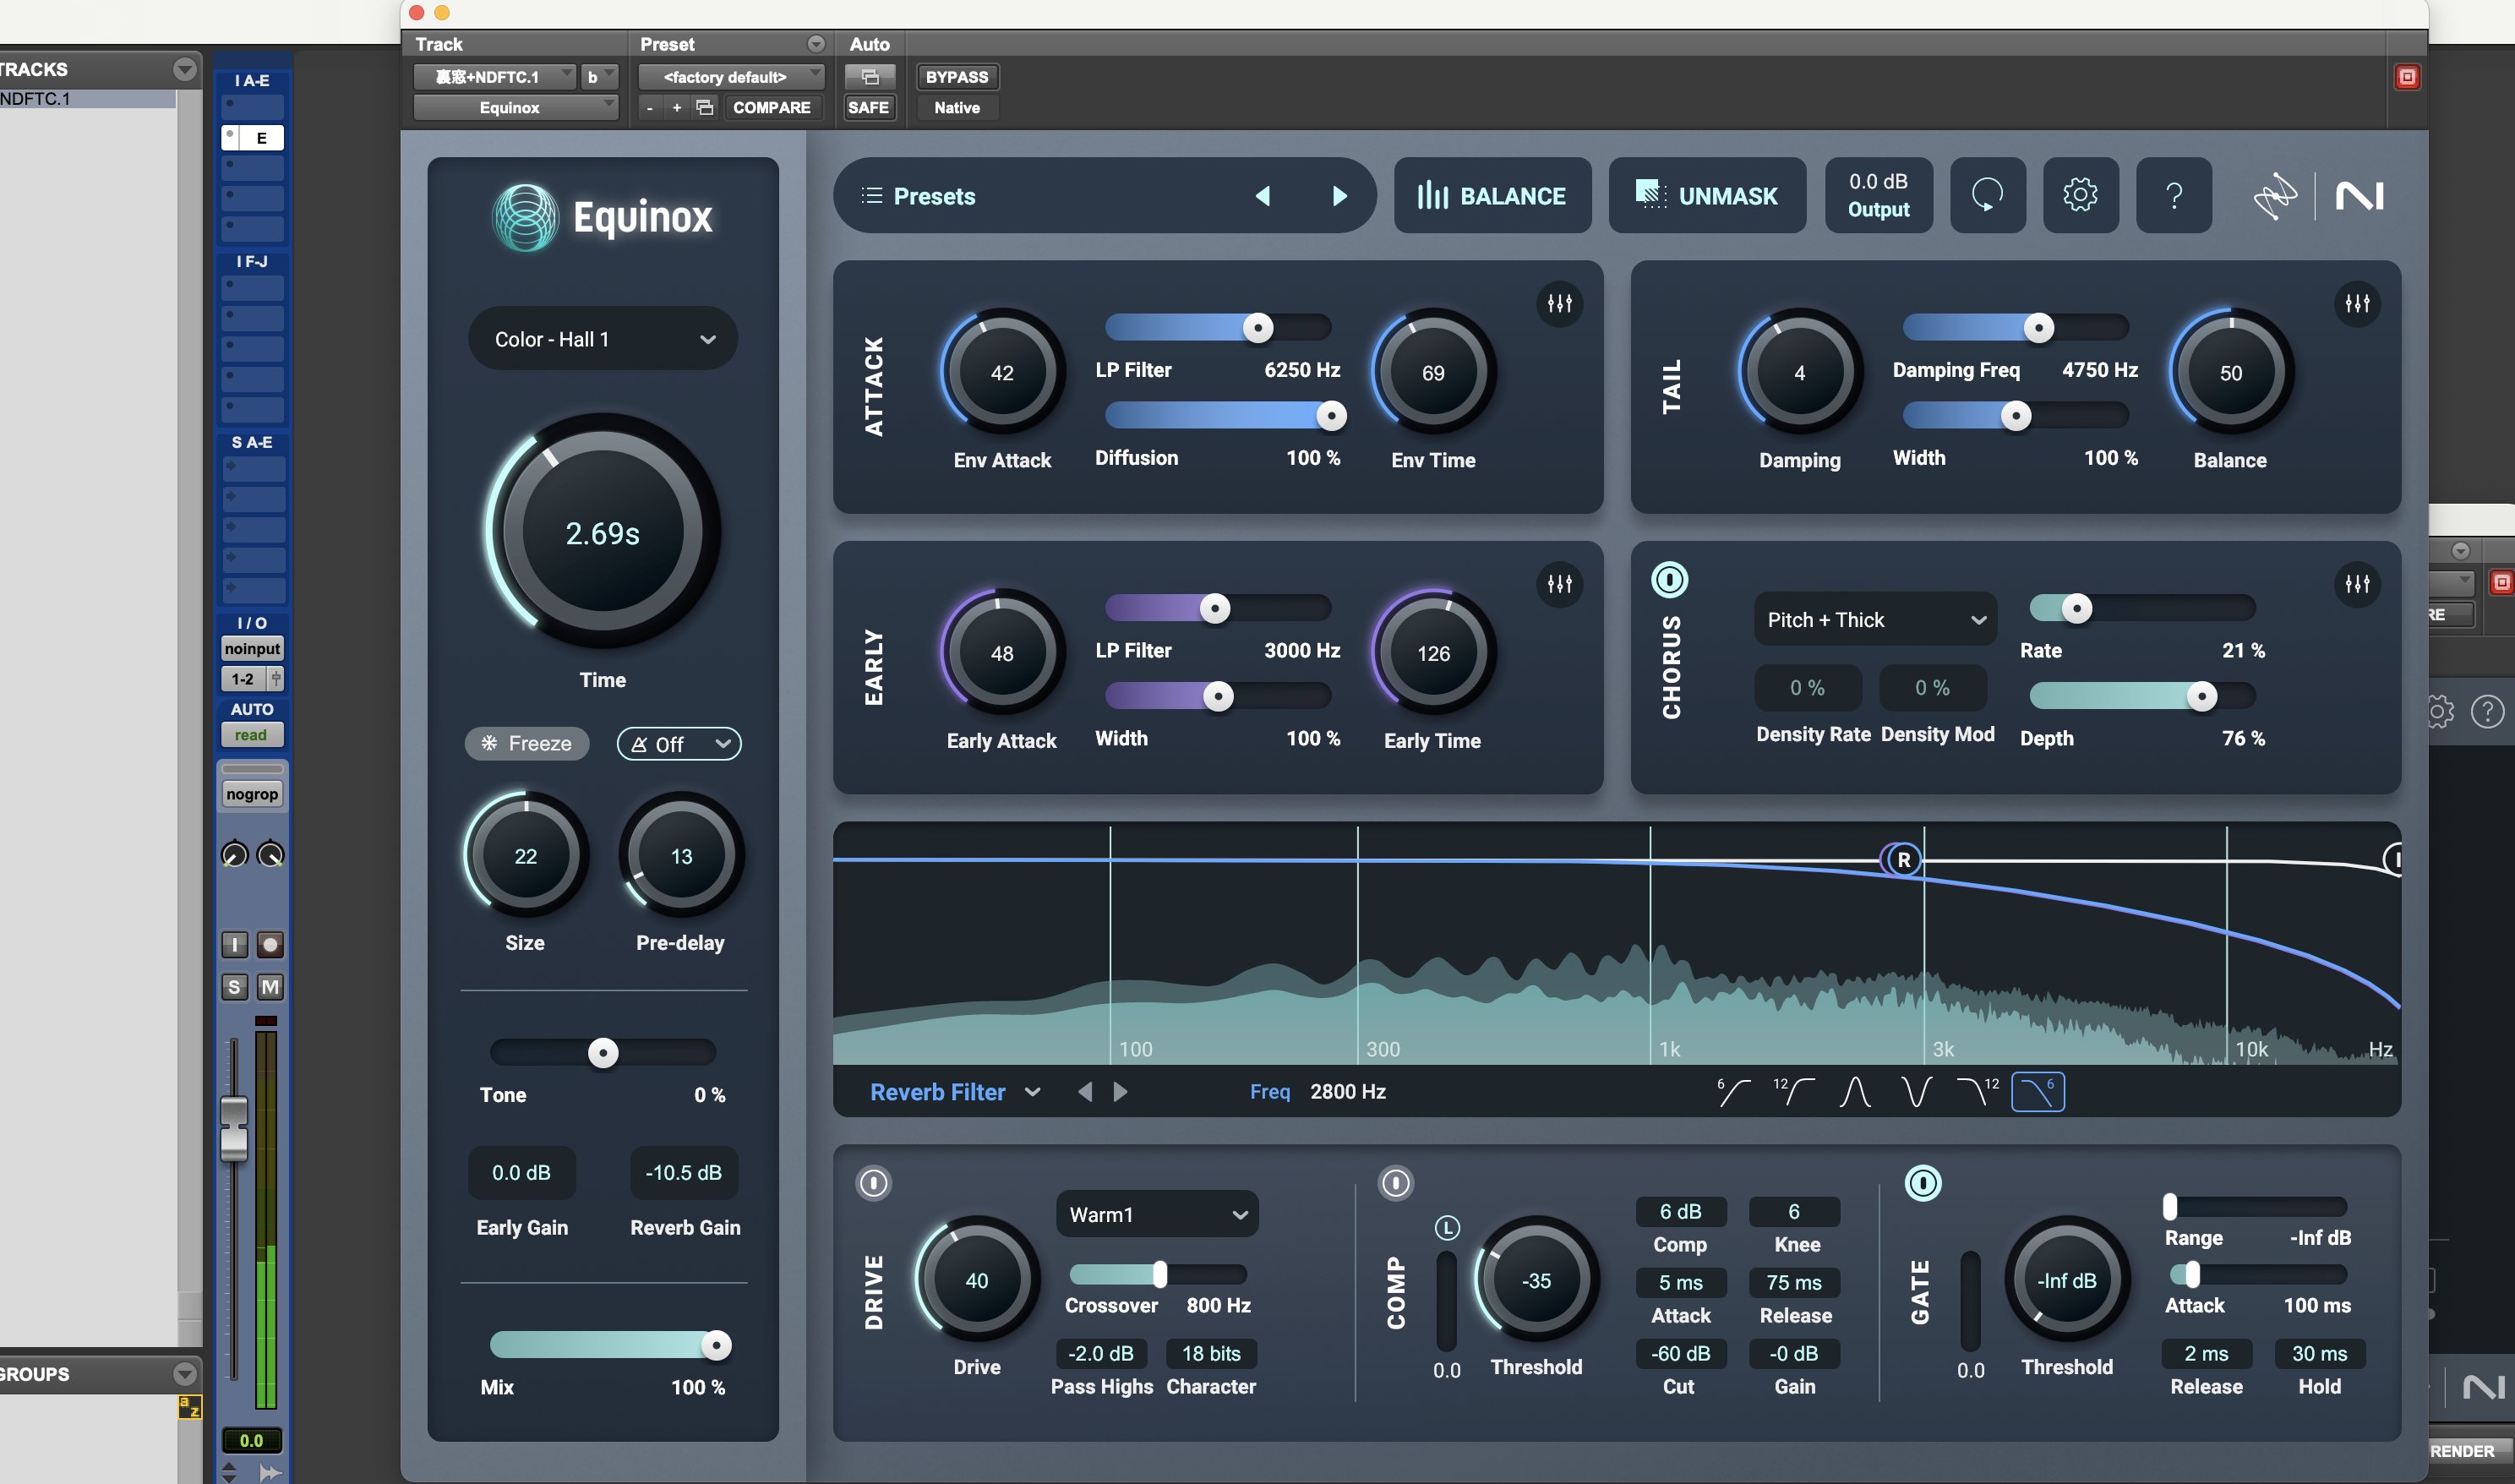Image resolution: width=2515 pixels, height=1484 pixels.
Task: Select the notch dip filter shape
Action: point(1916,1091)
